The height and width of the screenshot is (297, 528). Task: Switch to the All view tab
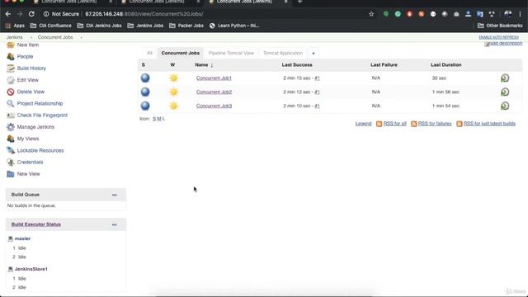click(149, 53)
